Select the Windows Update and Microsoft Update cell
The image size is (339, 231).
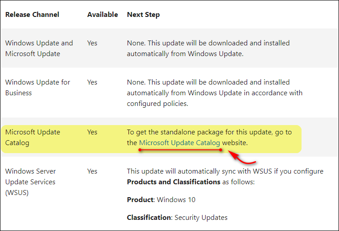[x=39, y=48]
